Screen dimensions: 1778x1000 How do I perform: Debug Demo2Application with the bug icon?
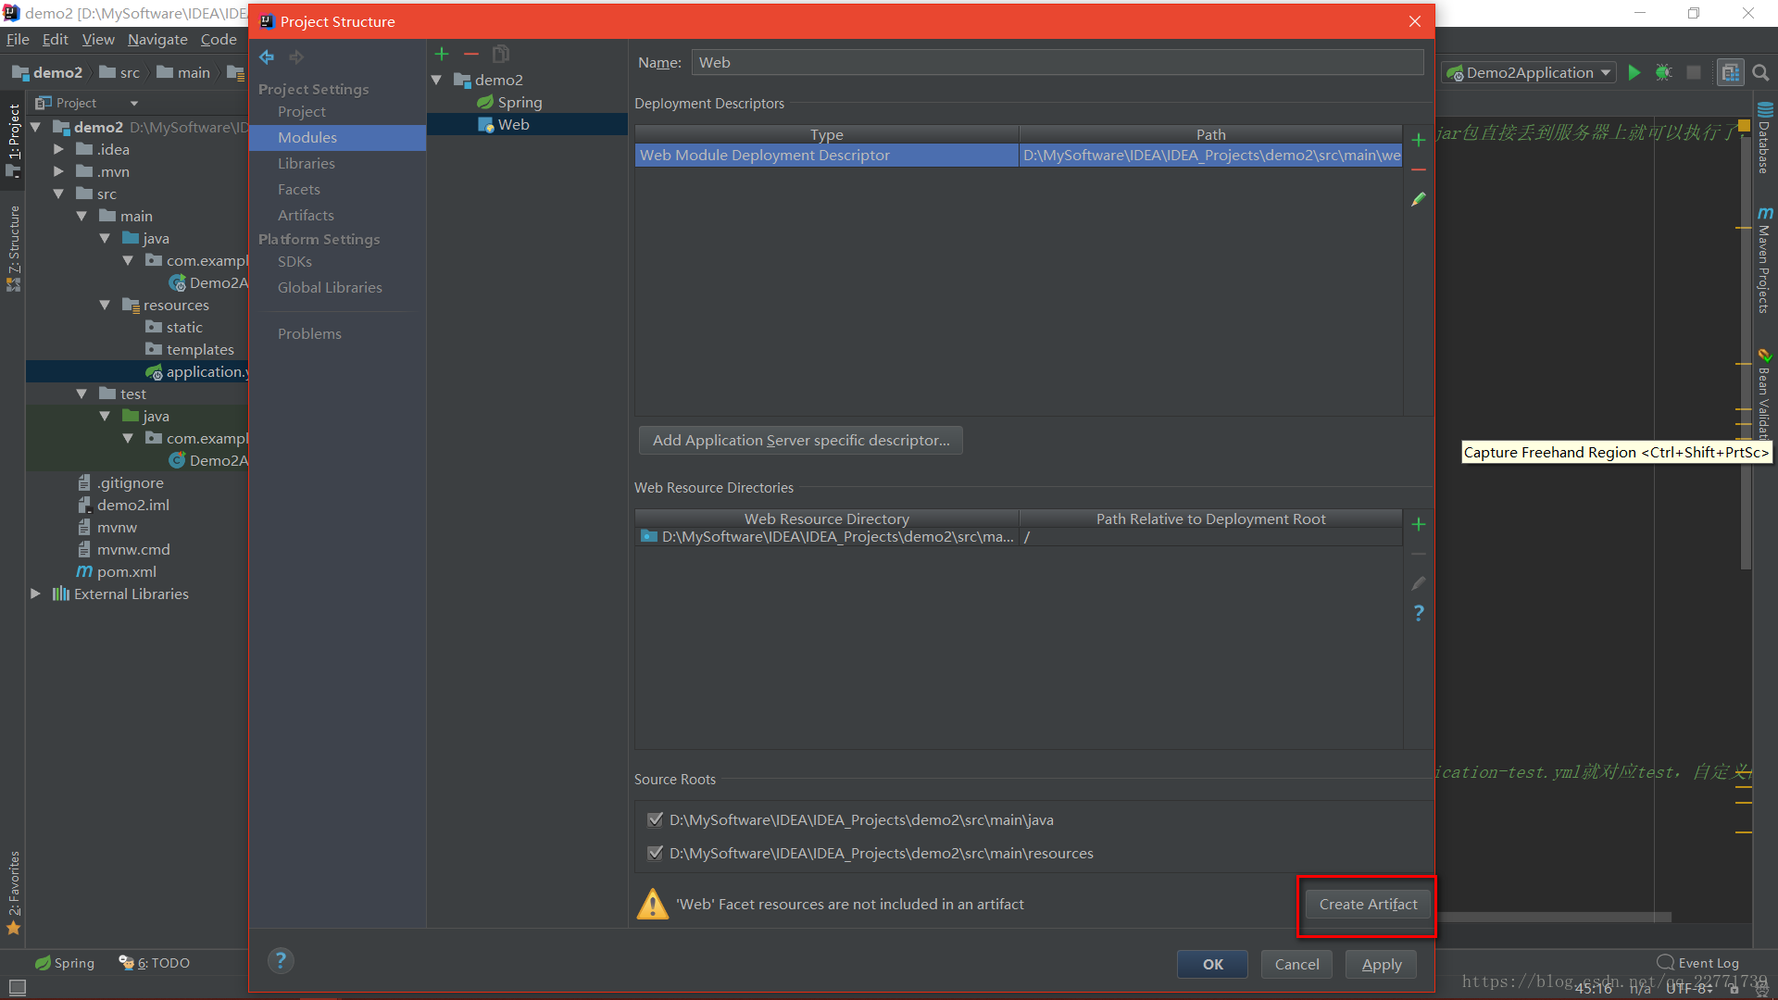point(1664,72)
